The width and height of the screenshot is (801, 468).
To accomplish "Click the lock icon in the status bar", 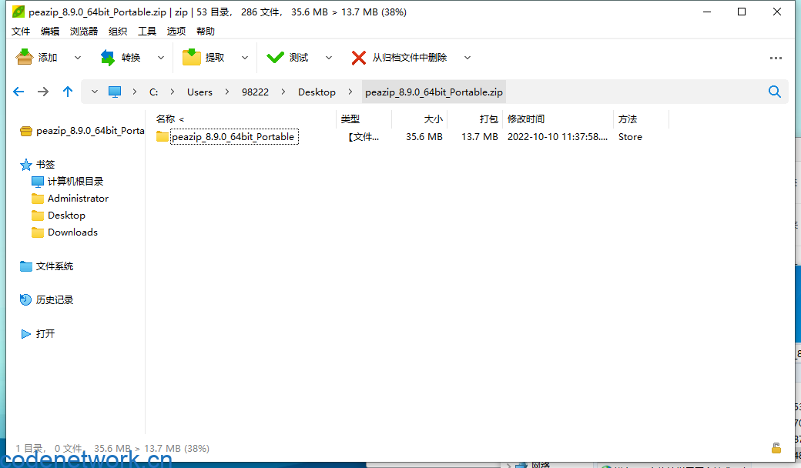I will point(776,447).
